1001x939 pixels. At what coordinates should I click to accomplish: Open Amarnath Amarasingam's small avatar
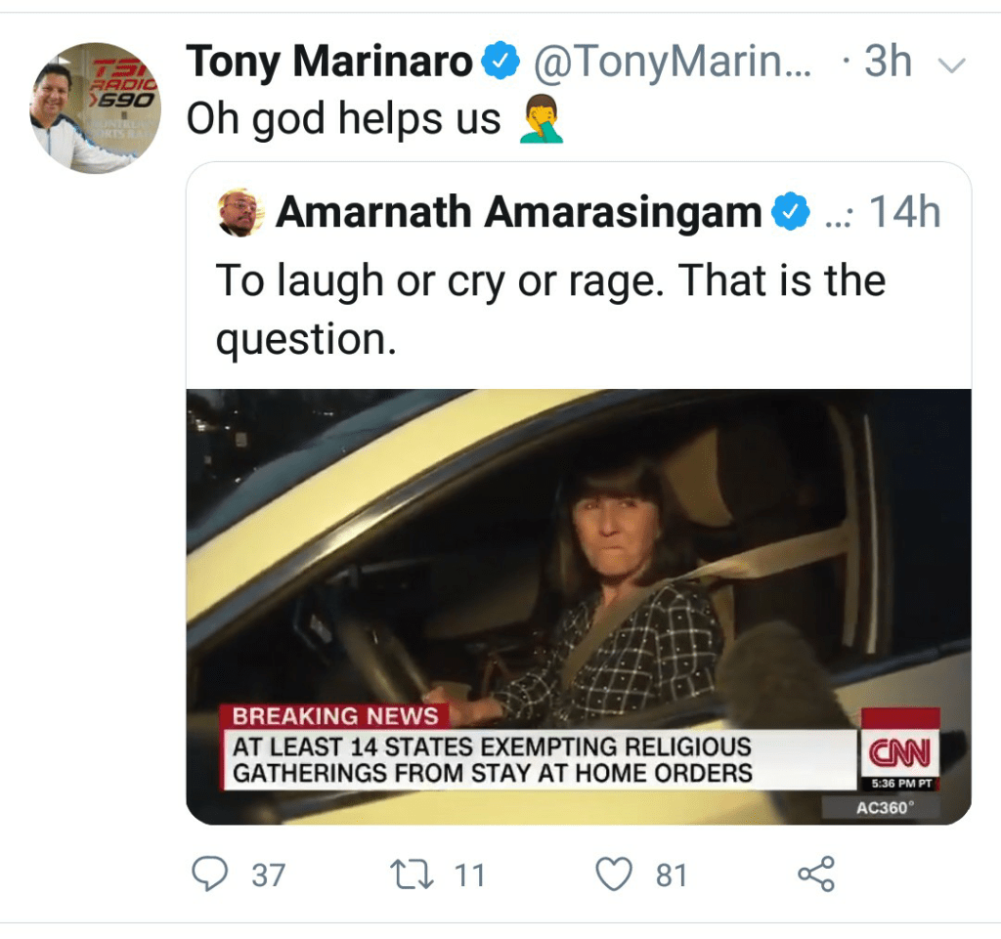click(x=240, y=212)
